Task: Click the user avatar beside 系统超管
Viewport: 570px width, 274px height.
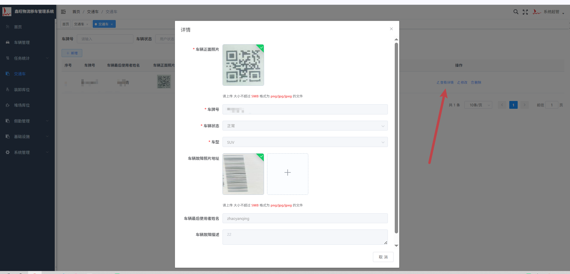Action: coord(537,12)
